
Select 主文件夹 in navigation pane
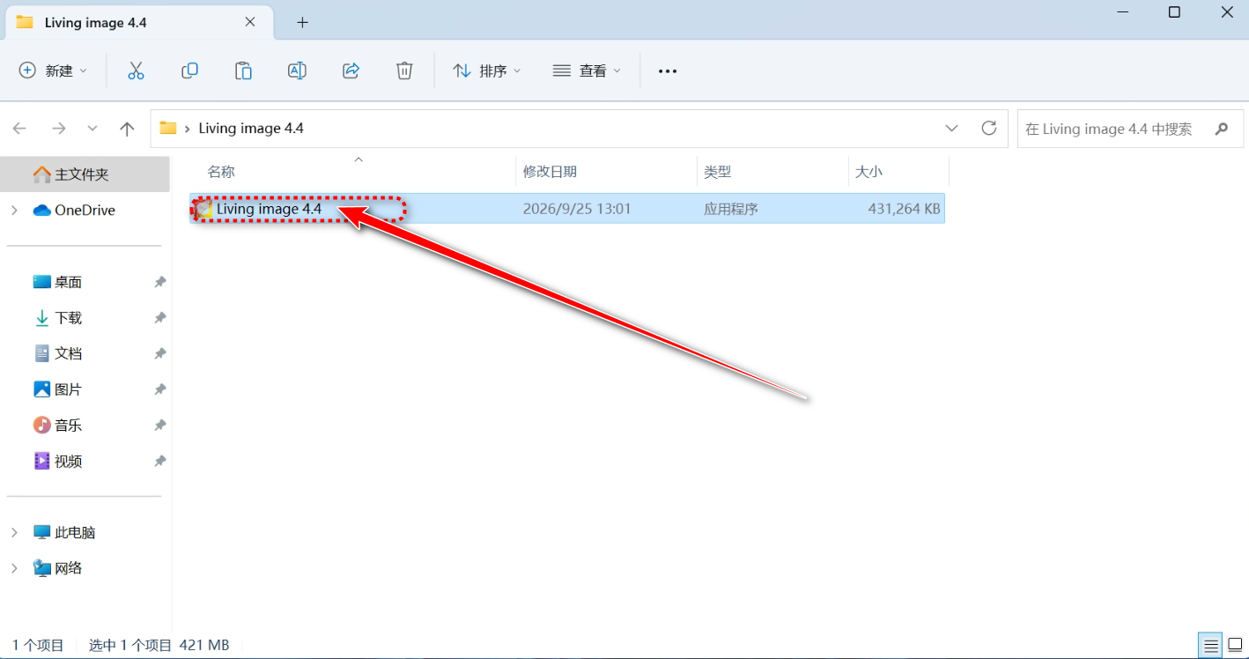coord(85,174)
